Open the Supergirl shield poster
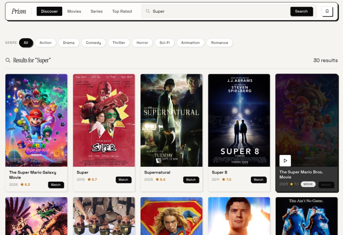The width and height of the screenshot is (343, 235). tap(171, 216)
